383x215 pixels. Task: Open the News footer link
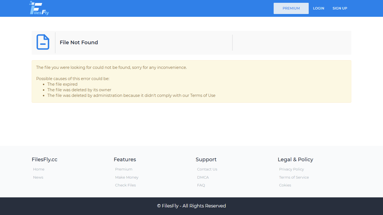(38, 177)
